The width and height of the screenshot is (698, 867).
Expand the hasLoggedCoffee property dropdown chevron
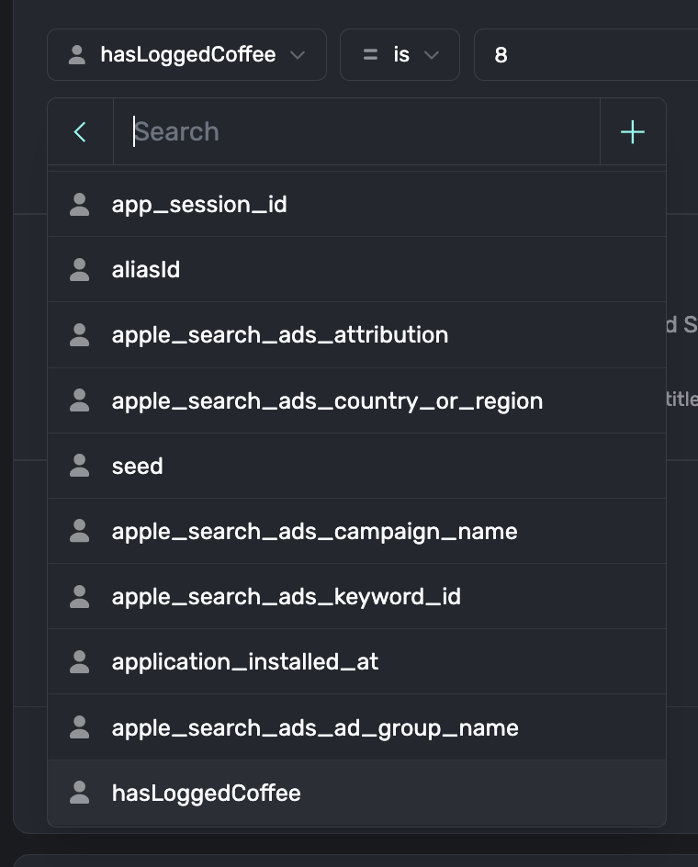click(298, 55)
